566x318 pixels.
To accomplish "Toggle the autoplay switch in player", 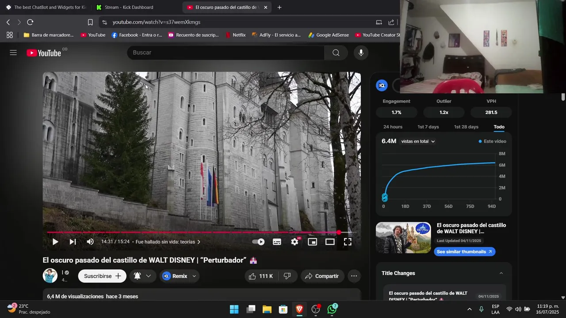I will 258,242.
